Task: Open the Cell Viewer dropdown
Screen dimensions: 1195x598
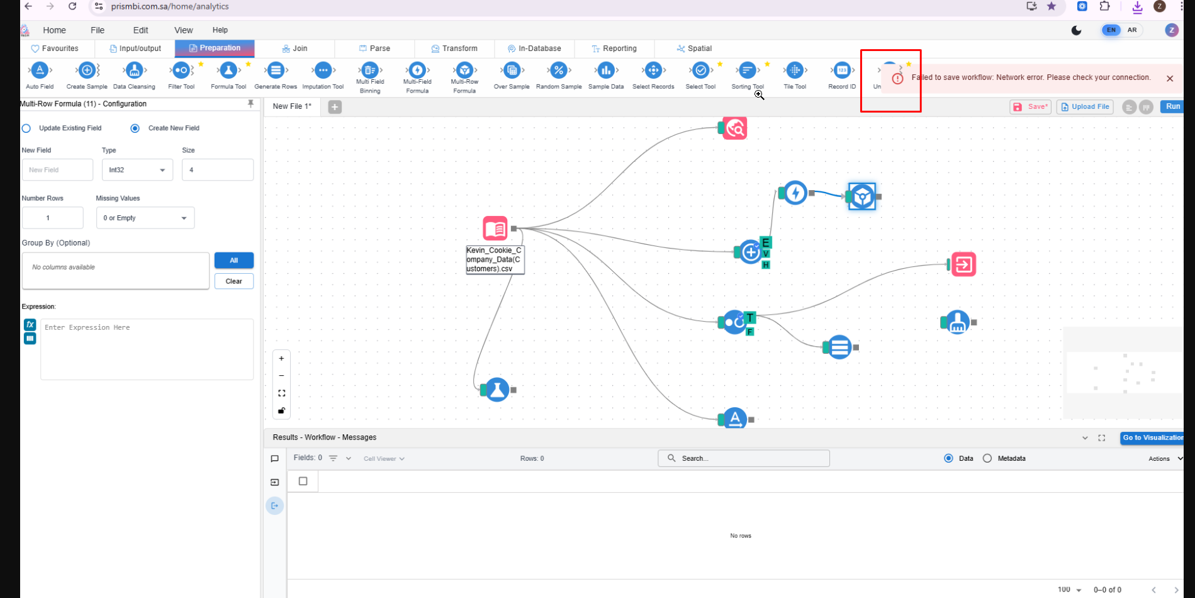Action: 384,459
